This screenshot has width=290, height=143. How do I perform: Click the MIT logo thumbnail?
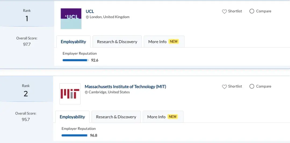70,94
